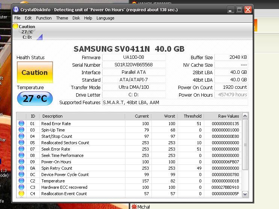Viewport: 279px width, 209px height.
Task: Open the Language menu
Action: (x=106, y=18)
